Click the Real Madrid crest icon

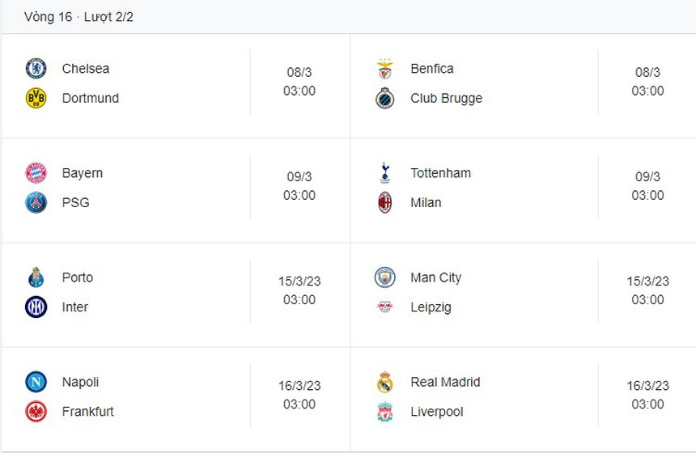pyautogui.click(x=384, y=382)
